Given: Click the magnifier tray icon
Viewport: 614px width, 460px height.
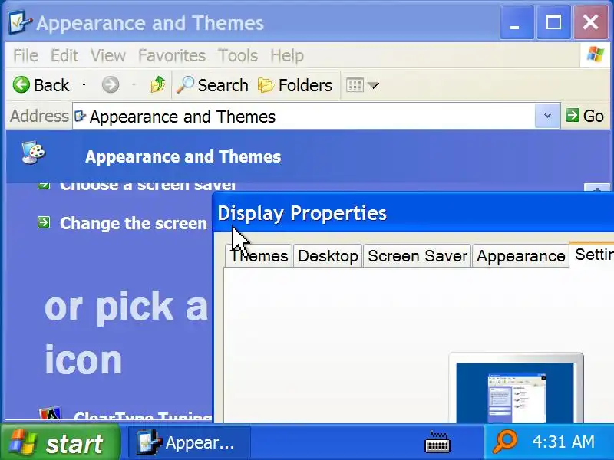Looking at the screenshot, I should pos(505,442).
